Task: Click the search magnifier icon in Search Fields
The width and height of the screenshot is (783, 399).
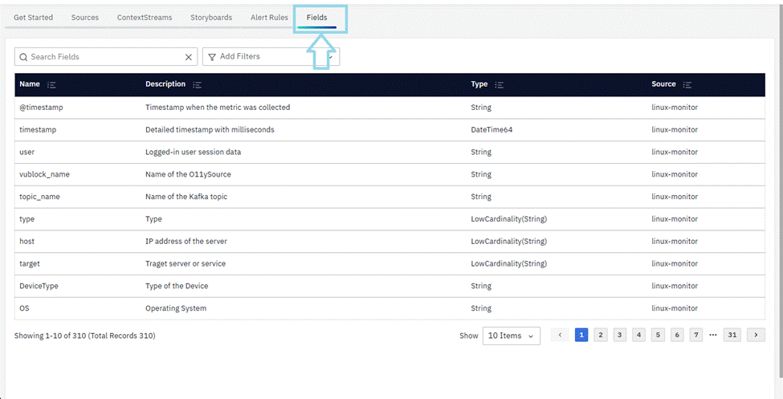Action: click(23, 57)
